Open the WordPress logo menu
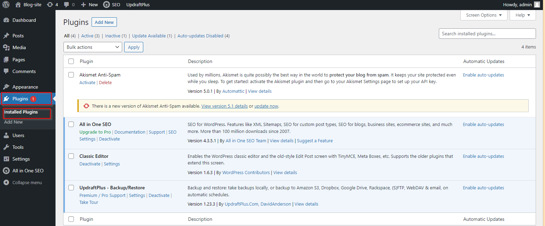Screen dimensions: 545x226 coord(6,4)
